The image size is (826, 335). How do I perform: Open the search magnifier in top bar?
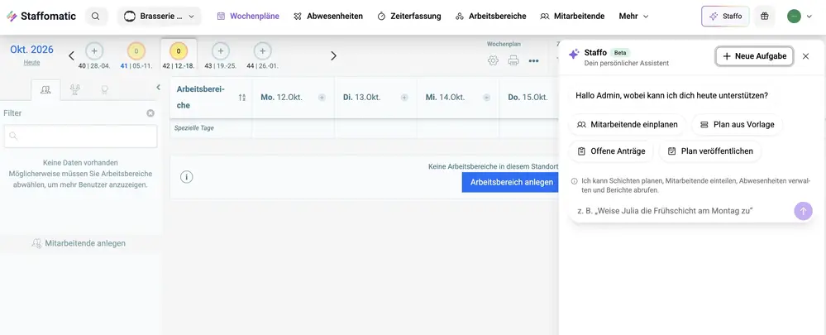pos(95,17)
